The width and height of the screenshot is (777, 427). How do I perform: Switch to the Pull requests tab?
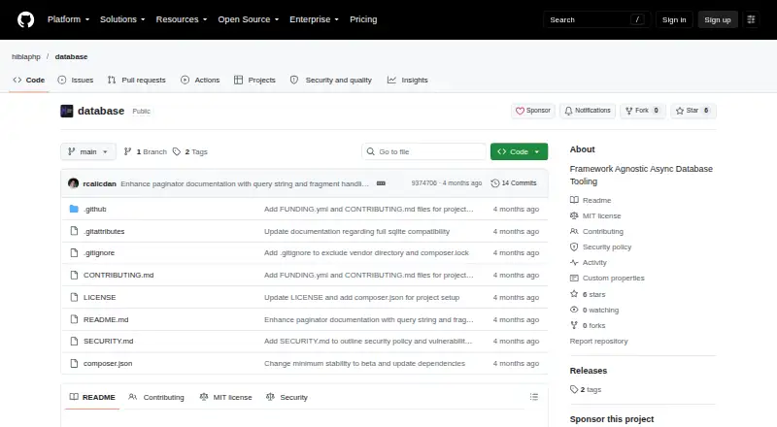137,80
